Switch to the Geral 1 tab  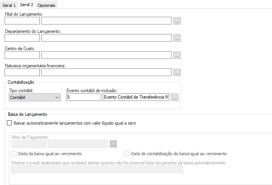click(9, 5)
